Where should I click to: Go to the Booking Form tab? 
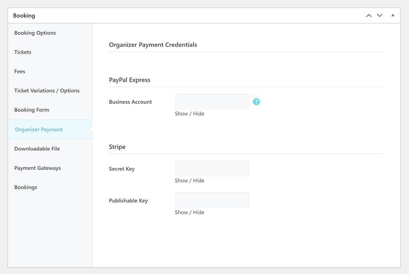pyautogui.click(x=31, y=110)
